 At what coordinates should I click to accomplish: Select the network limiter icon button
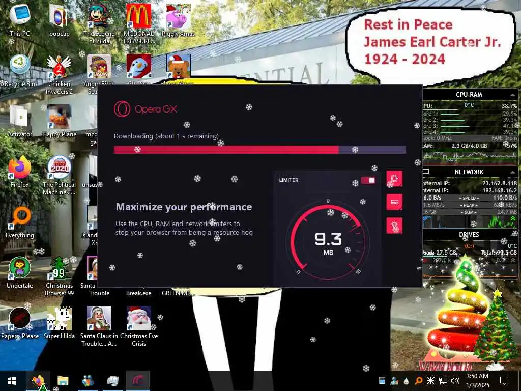point(394,226)
